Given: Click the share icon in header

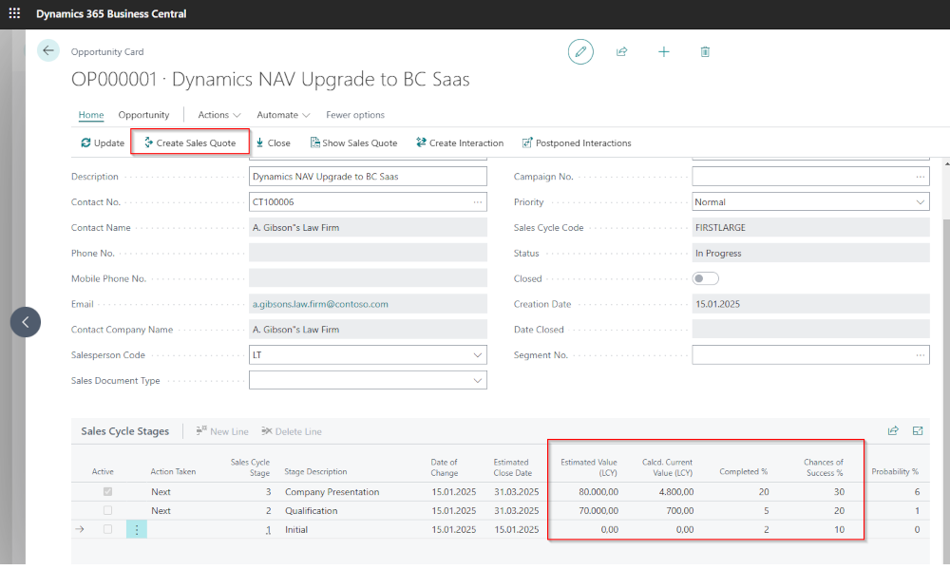Looking at the screenshot, I should (x=622, y=51).
